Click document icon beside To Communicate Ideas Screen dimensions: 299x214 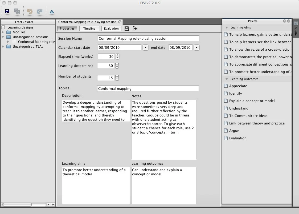[226, 115]
